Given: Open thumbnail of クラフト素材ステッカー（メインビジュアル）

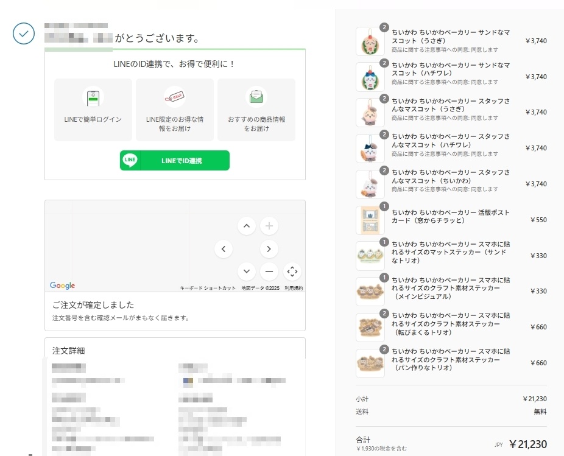Looking at the screenshot, I should pos(370,291).
